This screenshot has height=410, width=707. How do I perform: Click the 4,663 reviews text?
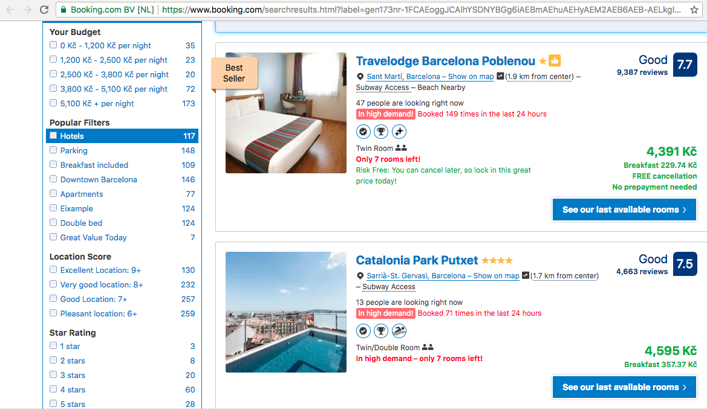tap(642, 272)
